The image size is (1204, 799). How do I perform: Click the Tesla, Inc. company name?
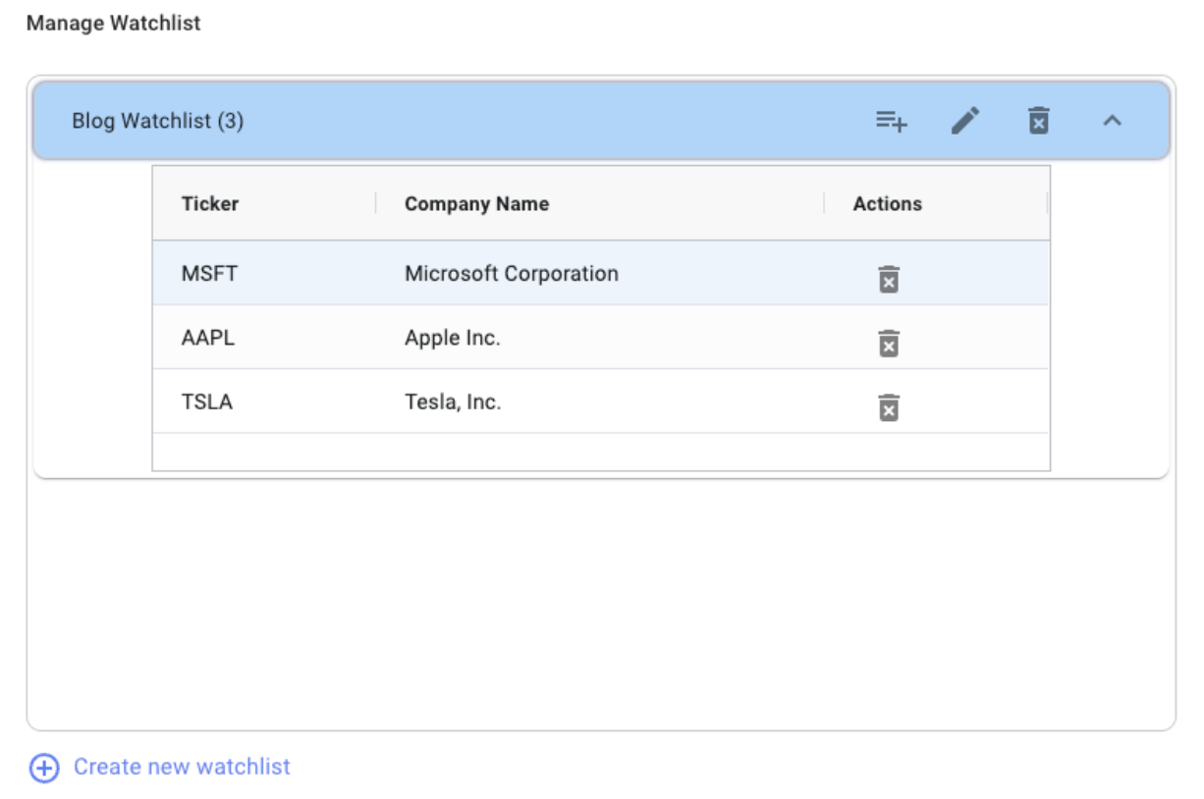point(453,401)
